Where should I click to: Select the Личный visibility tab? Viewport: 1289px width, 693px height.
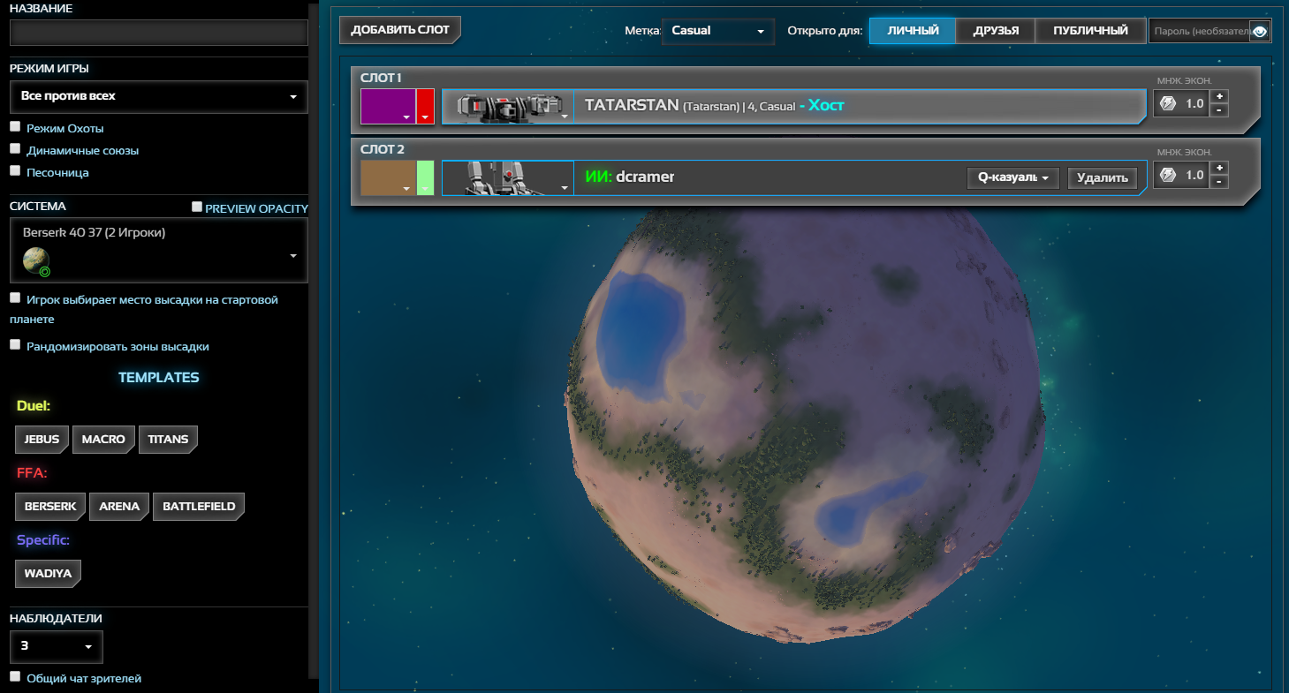tap(913, 31)
